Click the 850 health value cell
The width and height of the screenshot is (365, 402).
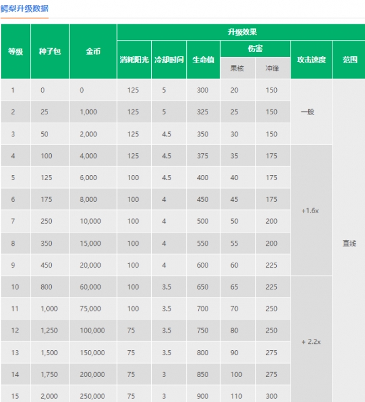pos(203,374)
